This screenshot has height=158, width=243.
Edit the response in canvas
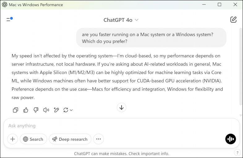point(56,110)
